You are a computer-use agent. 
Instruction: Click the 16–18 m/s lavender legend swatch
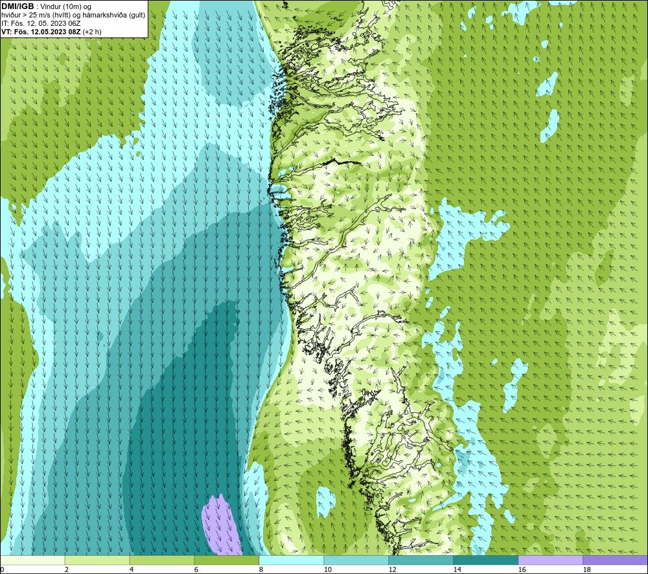tap(550, 560)
